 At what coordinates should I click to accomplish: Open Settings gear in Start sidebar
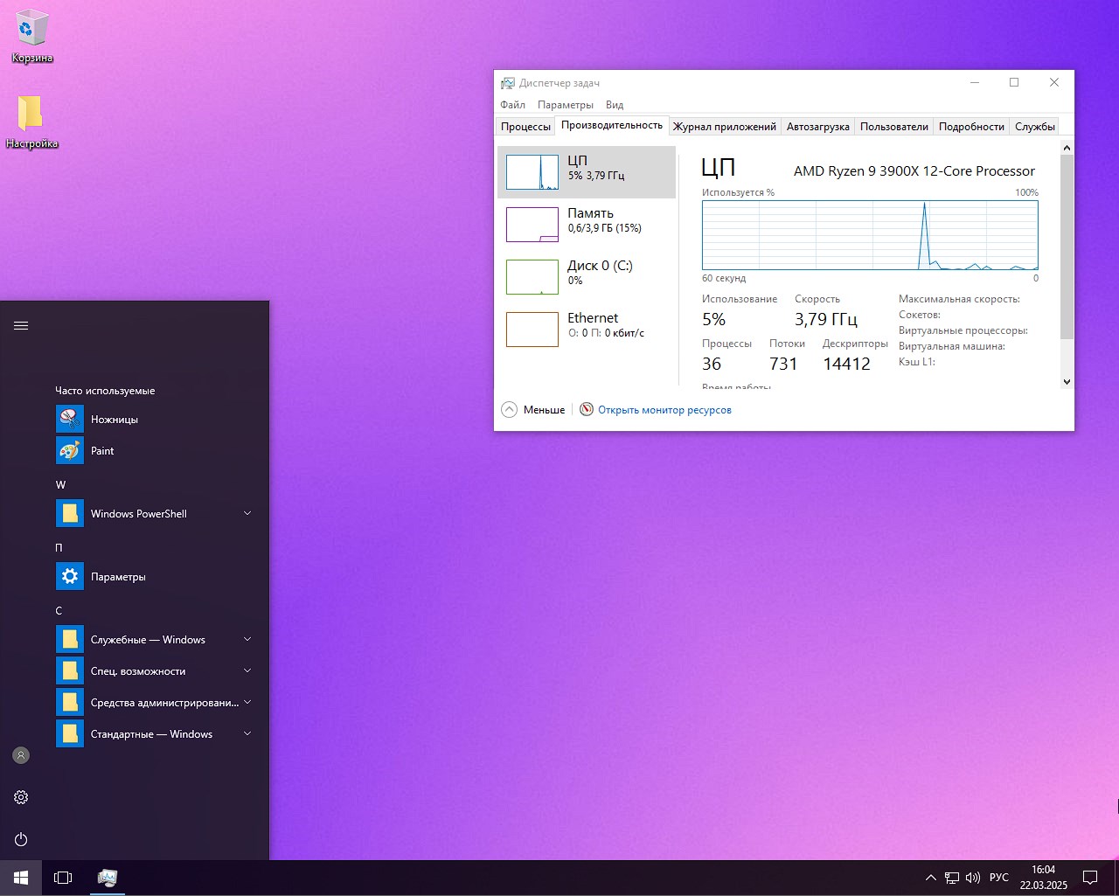click(21, 797)
